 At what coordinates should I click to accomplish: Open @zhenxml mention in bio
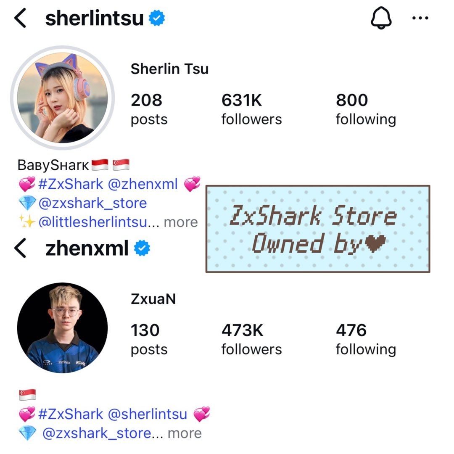click(143, 184)
